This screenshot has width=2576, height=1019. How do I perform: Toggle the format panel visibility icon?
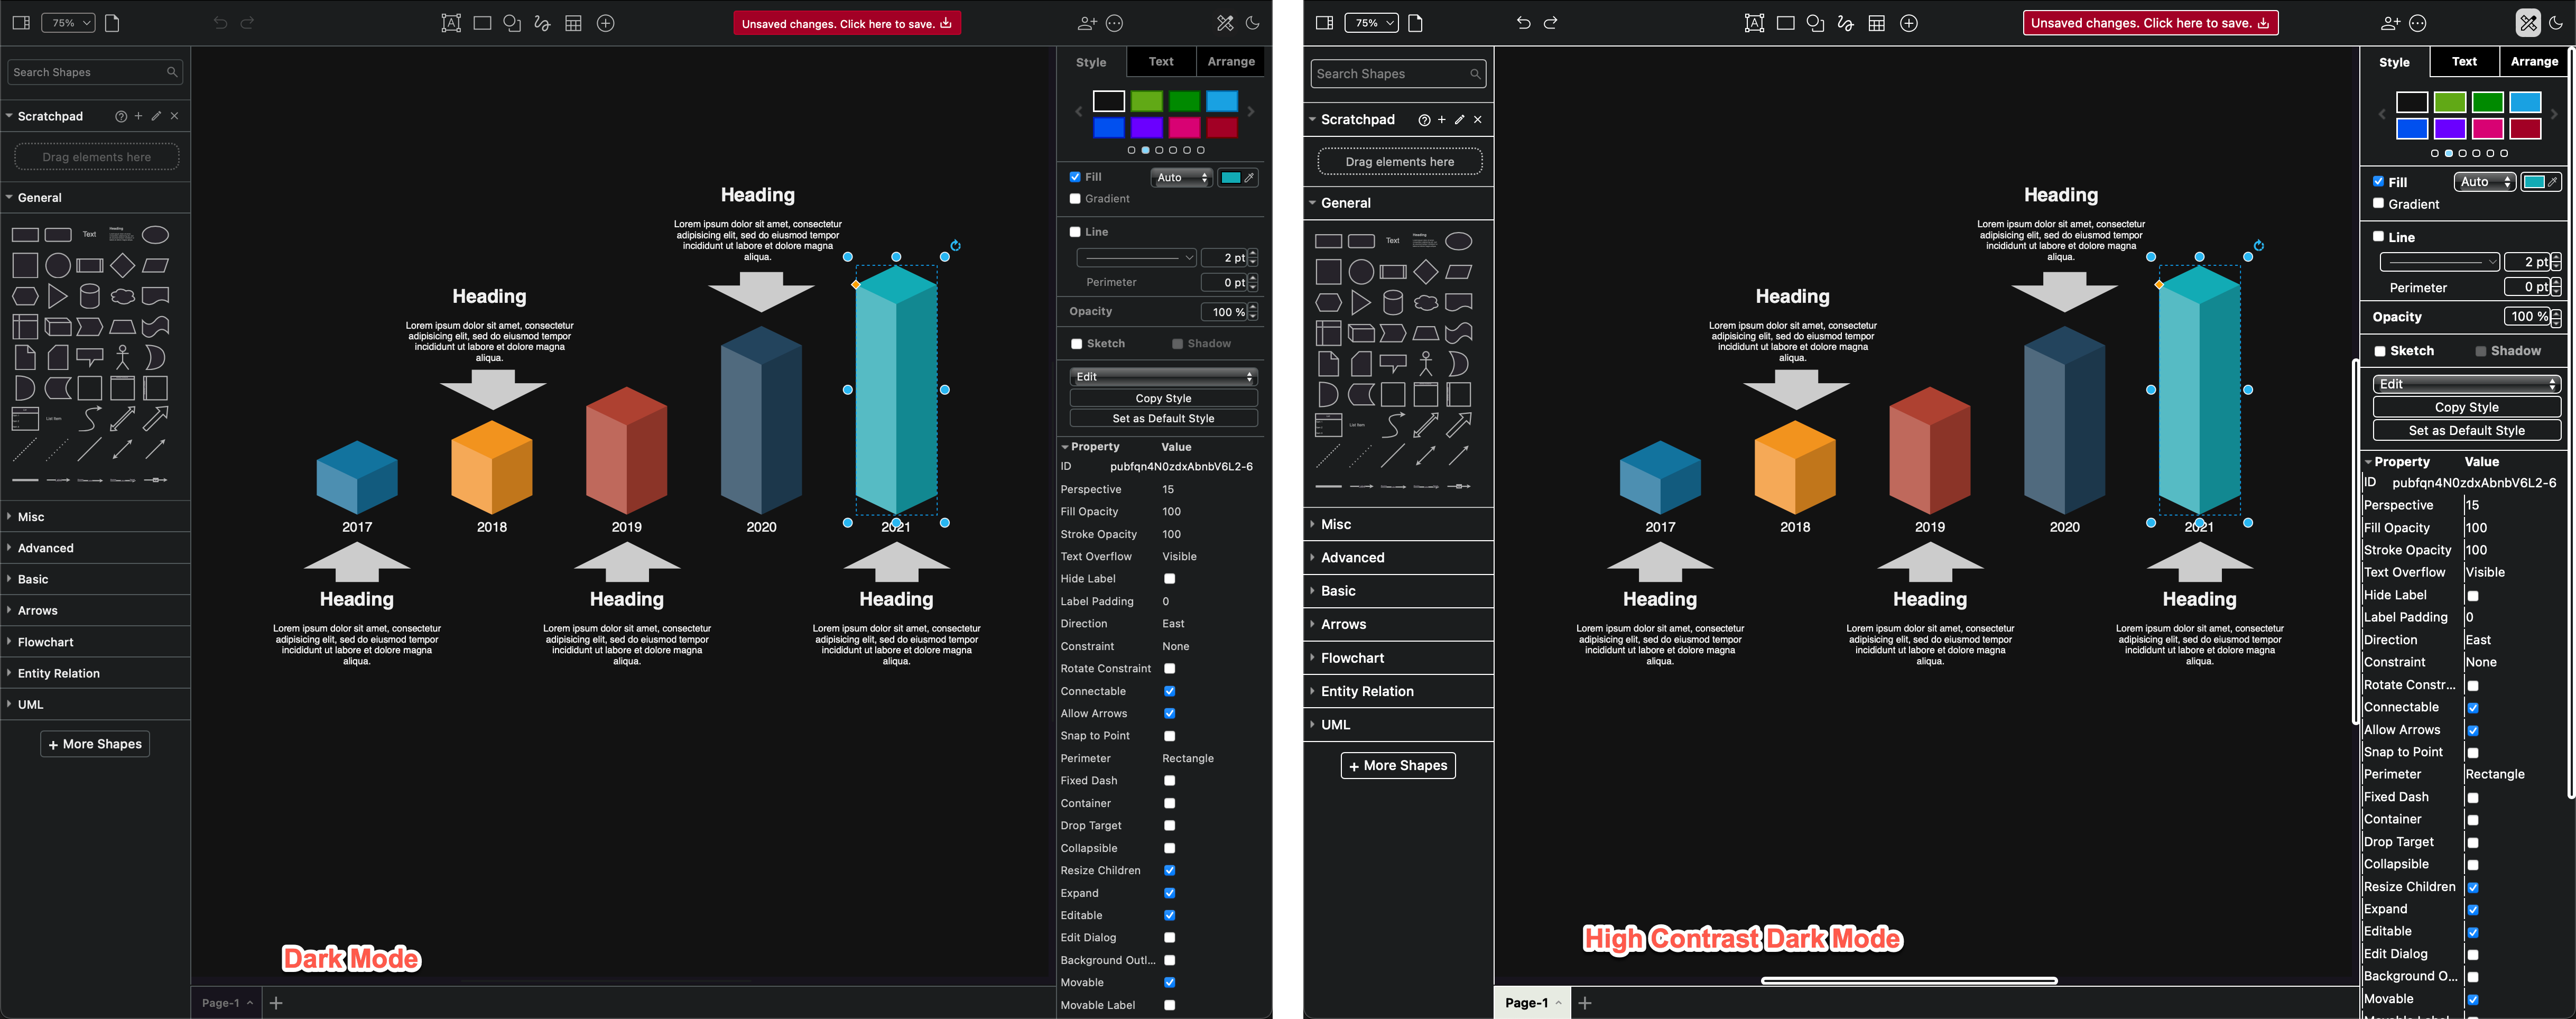20,22
